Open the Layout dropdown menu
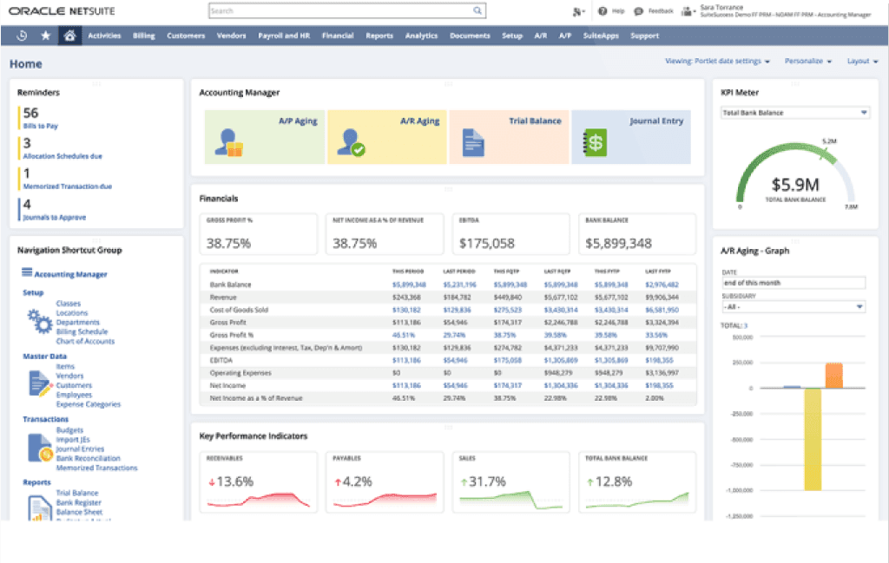 click(x=862, y=62)
